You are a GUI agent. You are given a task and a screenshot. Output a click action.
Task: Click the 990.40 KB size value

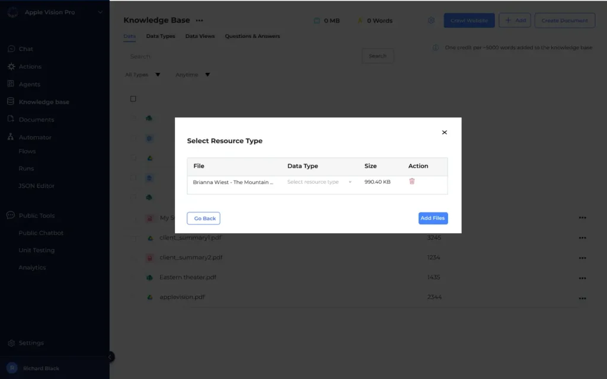(378, 182)
